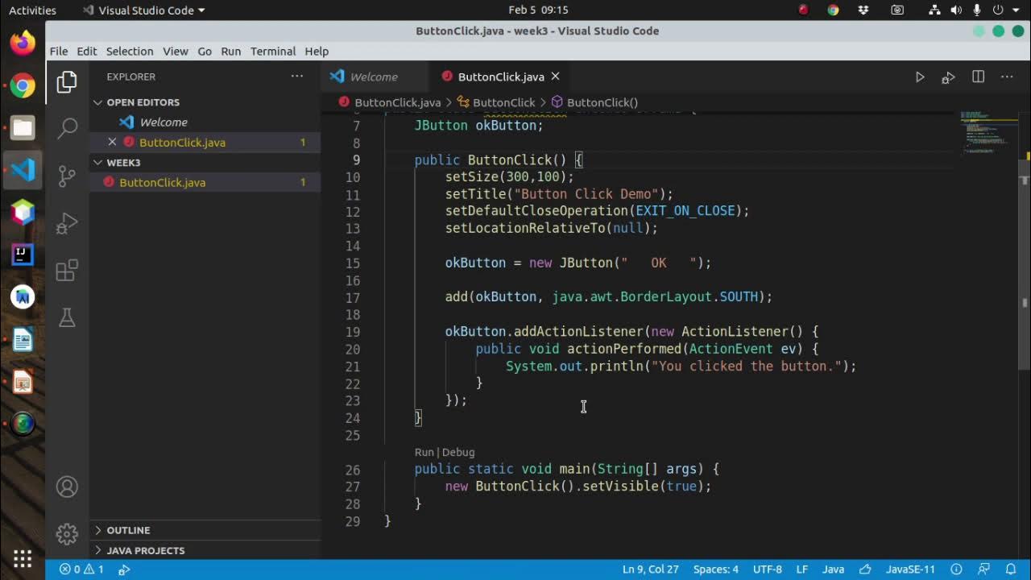Change indentation via Spaces: 4 indicator
Image resolution: width=1031 pixels, height=580 pixels.
[x=715, y=569]
